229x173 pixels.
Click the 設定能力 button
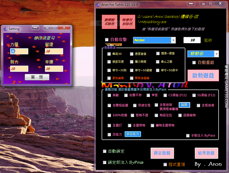pyautogui.click(x=133, y=134)
